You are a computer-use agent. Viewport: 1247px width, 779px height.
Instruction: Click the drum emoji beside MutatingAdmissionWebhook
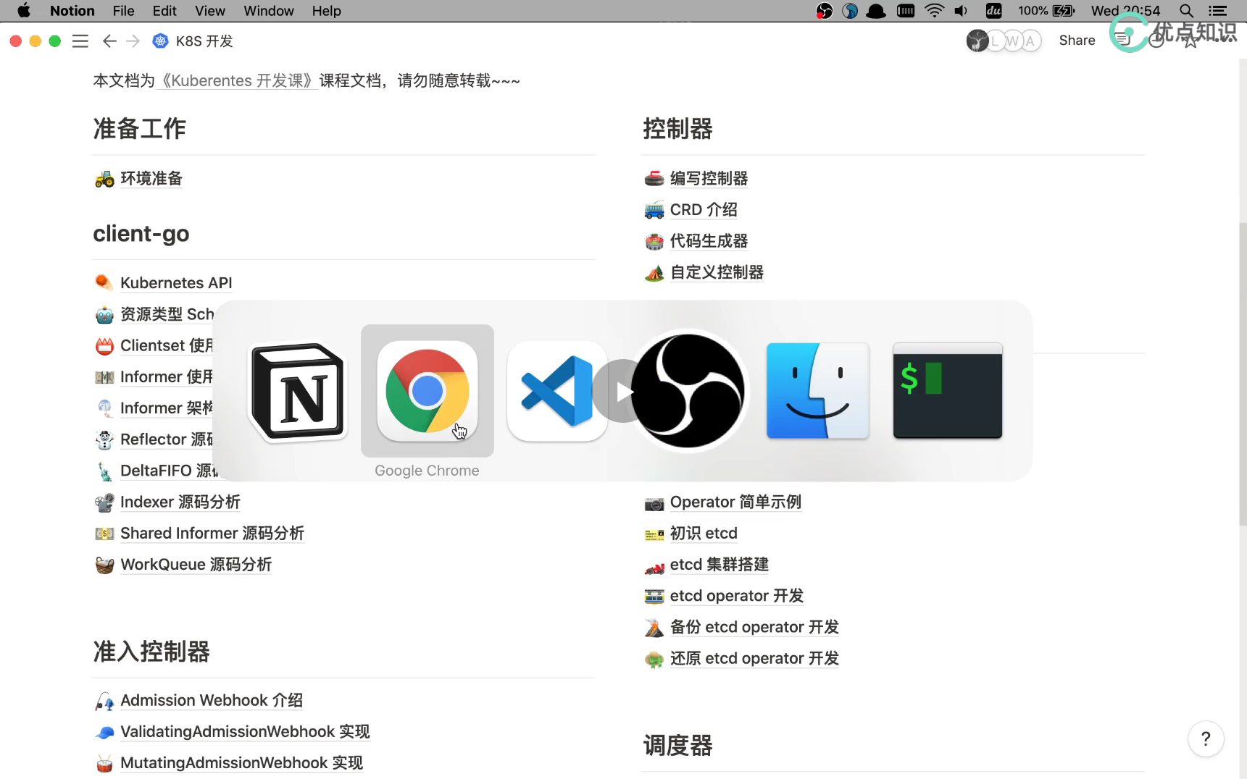click(x=104, y=763)
